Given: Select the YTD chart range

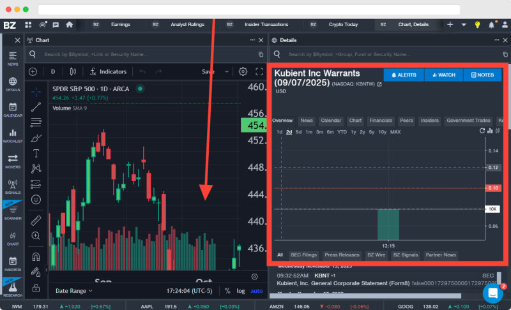Looking at the screenshot, I should [x=342, y=132].
